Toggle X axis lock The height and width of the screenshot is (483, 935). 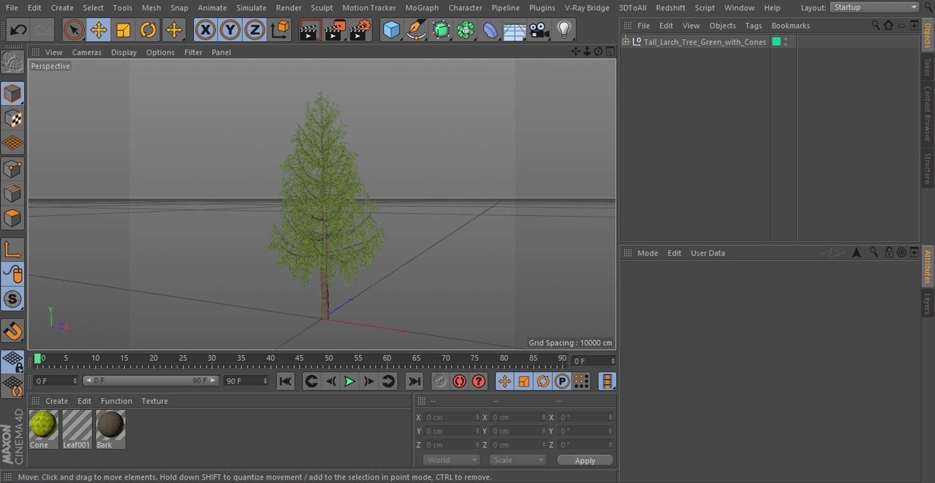coord(206,30)
